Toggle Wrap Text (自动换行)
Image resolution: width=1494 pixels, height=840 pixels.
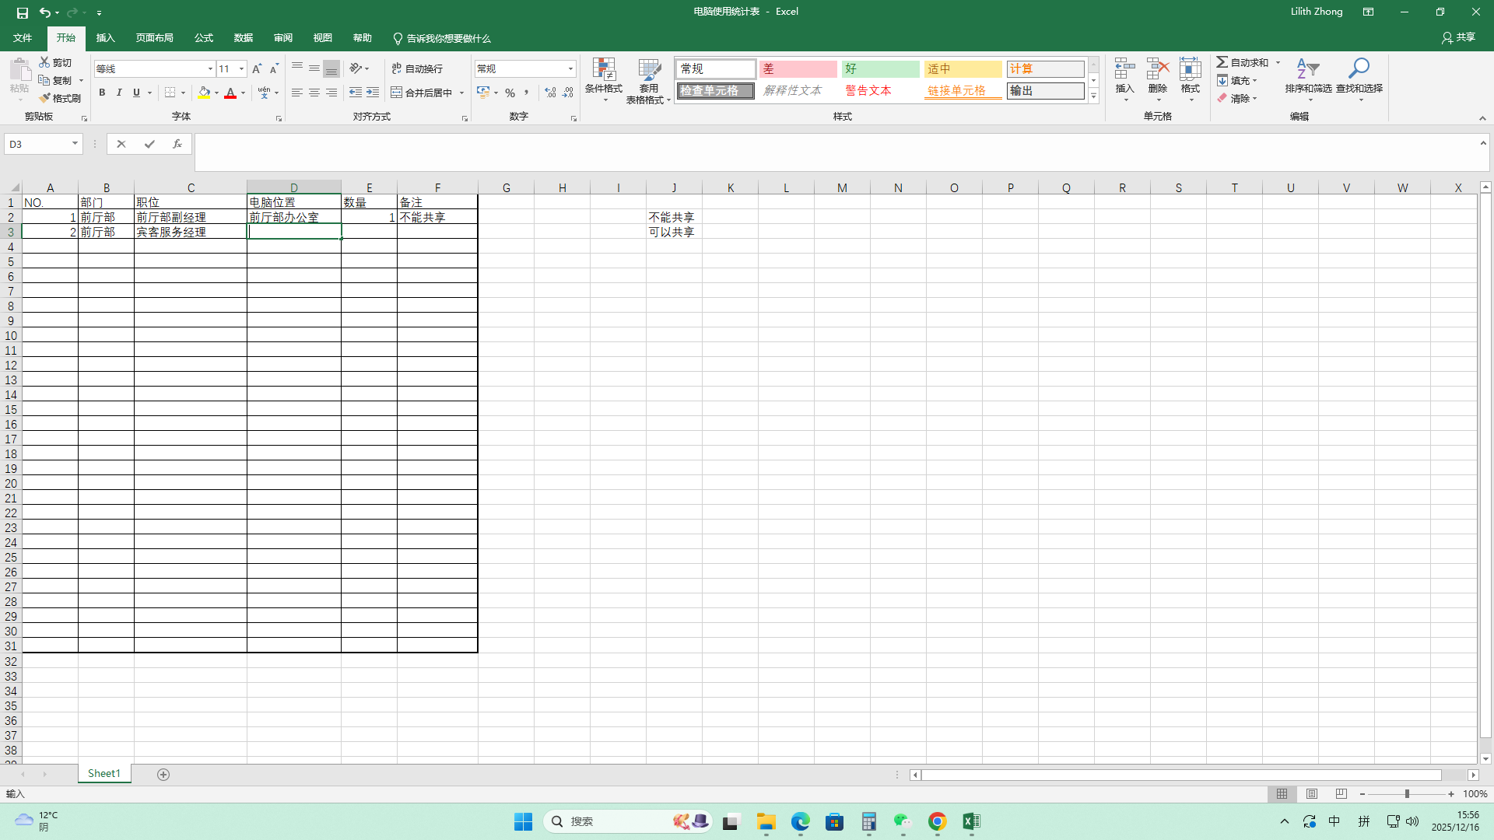coord(417,69)
